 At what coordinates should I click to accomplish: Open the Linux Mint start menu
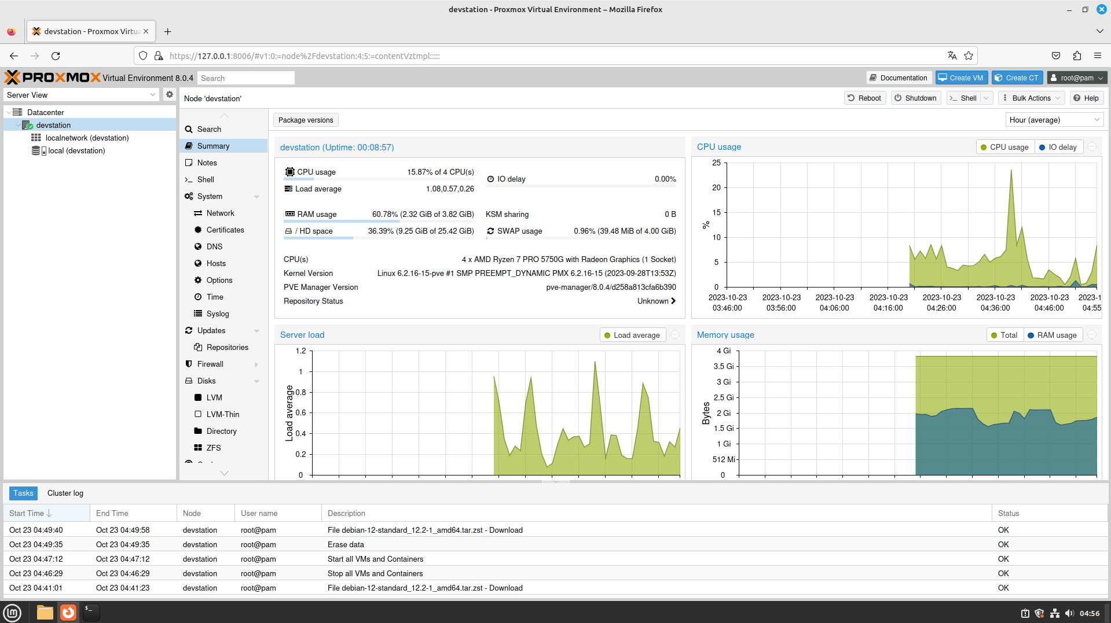(12, 613)
